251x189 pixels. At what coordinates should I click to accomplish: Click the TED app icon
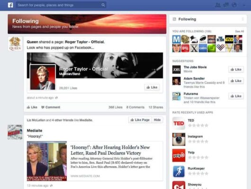tap(179, 123)
